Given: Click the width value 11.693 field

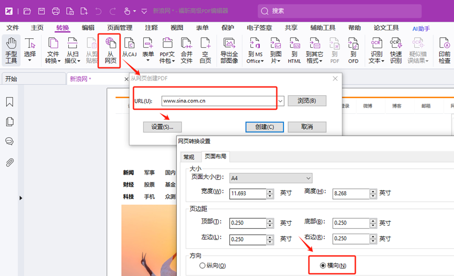Looking at the screenshot, I should pyautogui.click(x=248, y=194).
